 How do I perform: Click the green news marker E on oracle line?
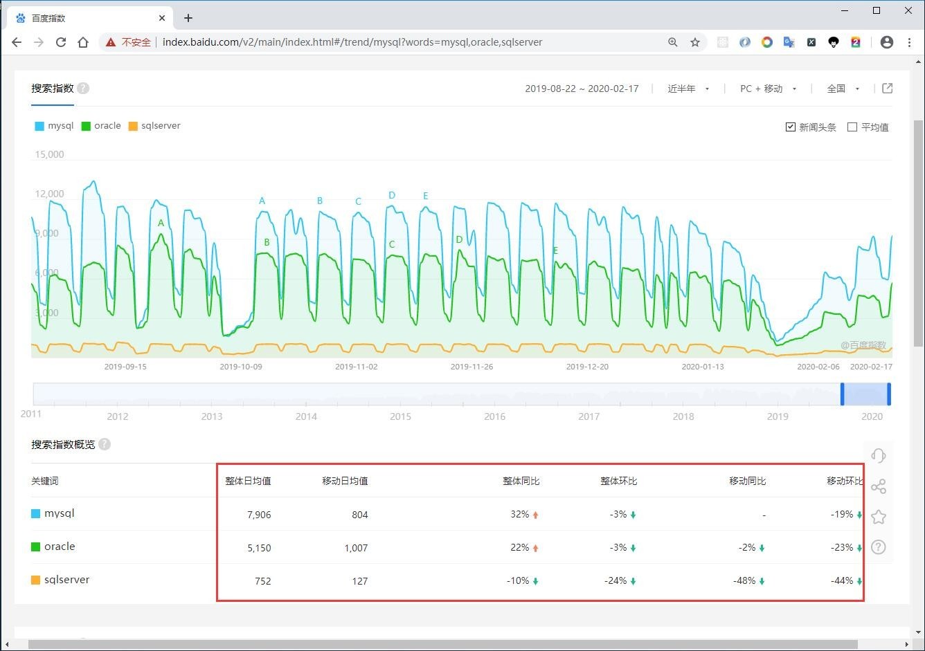pos(555,251)
